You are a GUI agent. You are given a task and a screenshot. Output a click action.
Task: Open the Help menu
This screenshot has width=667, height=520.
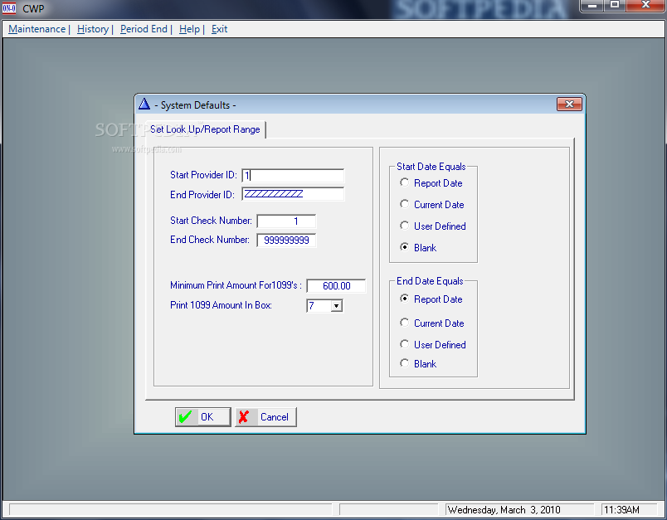(x=189, y=29)
